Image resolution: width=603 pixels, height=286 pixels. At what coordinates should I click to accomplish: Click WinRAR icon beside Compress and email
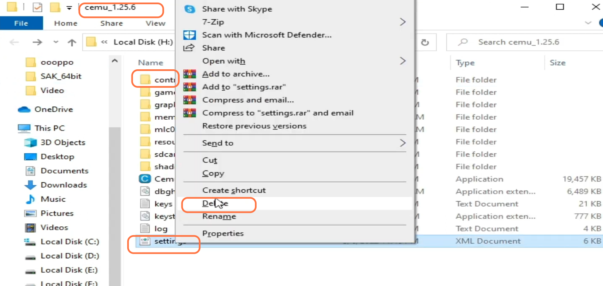[x=190, y=100]
